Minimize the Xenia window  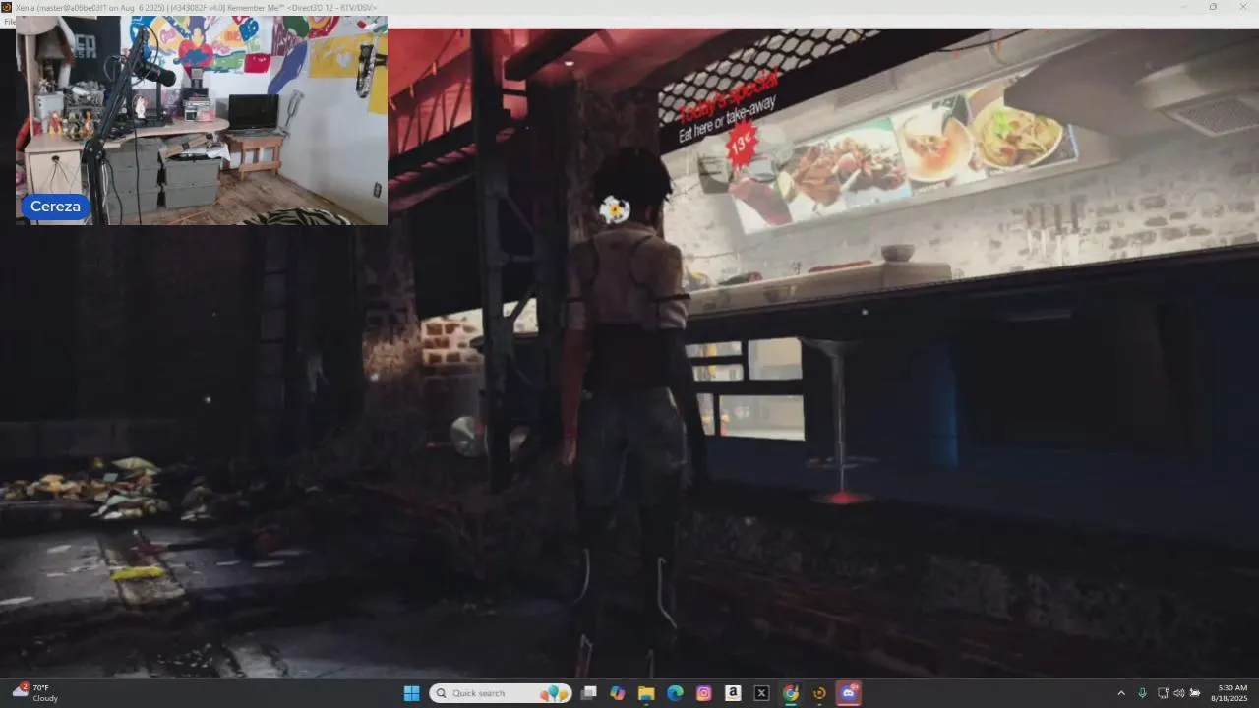coord(1185,7)
